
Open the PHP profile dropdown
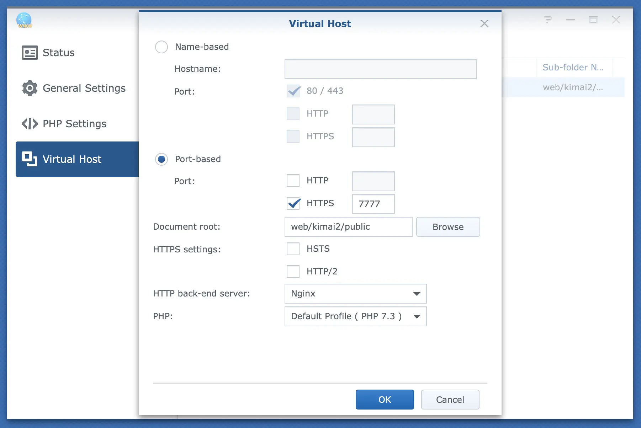[x=355, y=316]
